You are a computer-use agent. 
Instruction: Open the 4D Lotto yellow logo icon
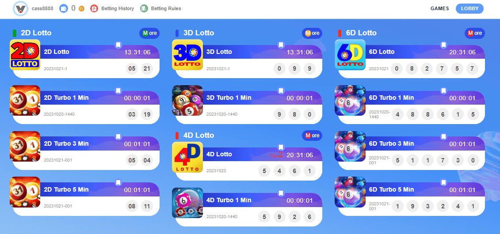[187, 157]
